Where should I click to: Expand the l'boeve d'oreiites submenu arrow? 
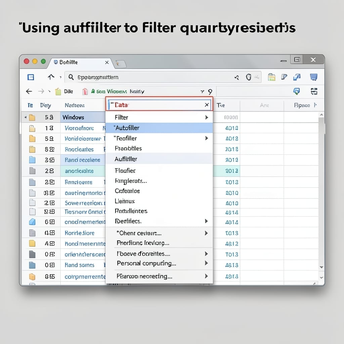tap(206, 254)
